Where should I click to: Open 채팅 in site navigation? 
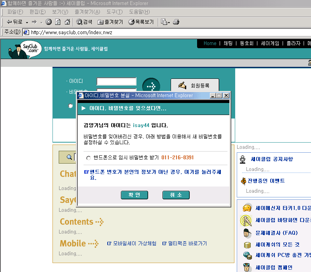[228, 43]
